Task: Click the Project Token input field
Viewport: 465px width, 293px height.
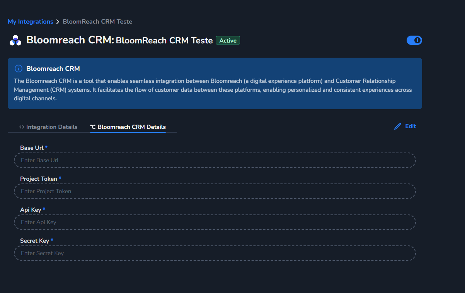Action: tap(215, 191)
